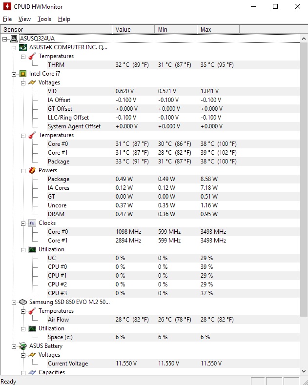Collapse the Samsung SSD 850 EVO node
This screenshot has height=385, width=308.
14,303
